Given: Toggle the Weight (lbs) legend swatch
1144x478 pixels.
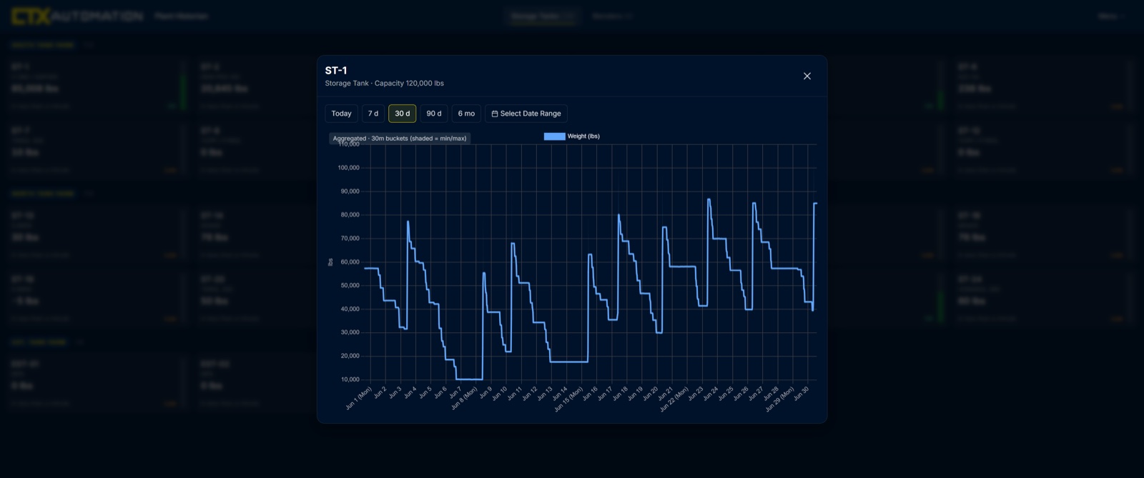Looking at the screenshot, I should (x=554, y=136).
